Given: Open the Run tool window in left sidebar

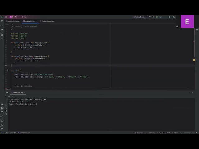Looking at the screenshot, I should [x=2, y=108].
